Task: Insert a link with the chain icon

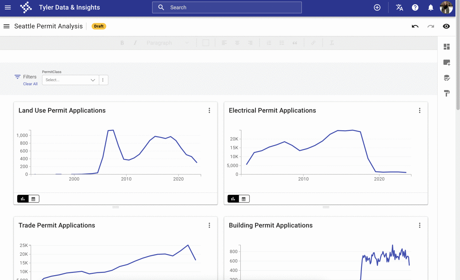Action: click(313, 43)
